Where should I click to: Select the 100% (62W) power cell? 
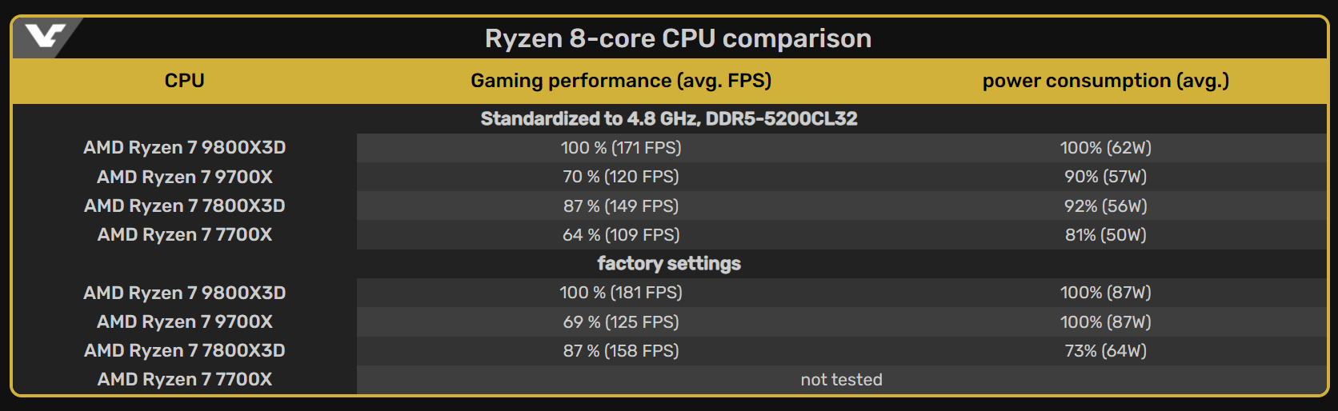tap(1105, 148)
